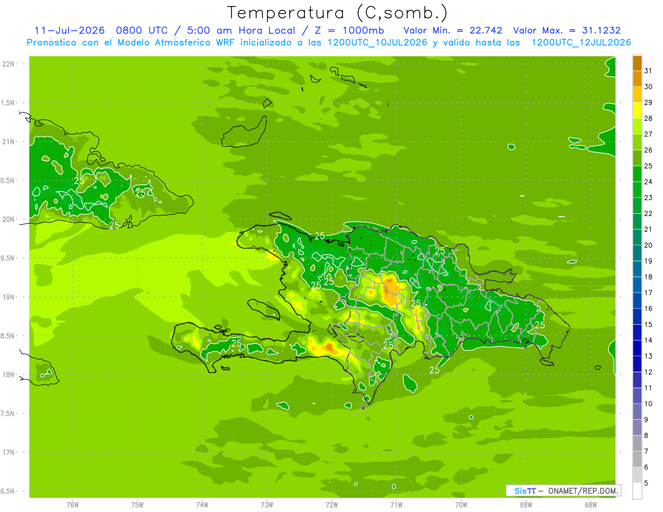663x512 pixels.
Task: Click the color bar label "28"
Action: 649,118
